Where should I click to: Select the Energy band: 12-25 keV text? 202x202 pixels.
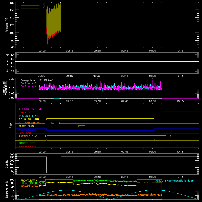tap(37, 80)
